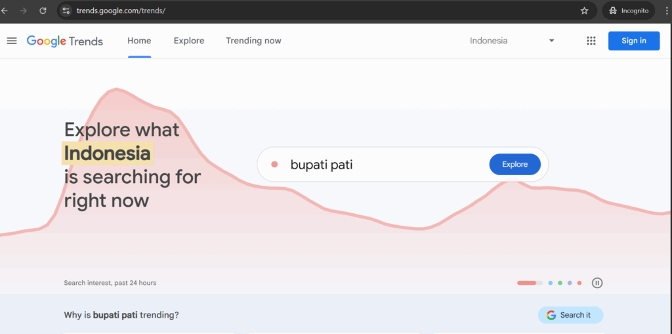Bookmark this page with the star icon

click(584, 10)
